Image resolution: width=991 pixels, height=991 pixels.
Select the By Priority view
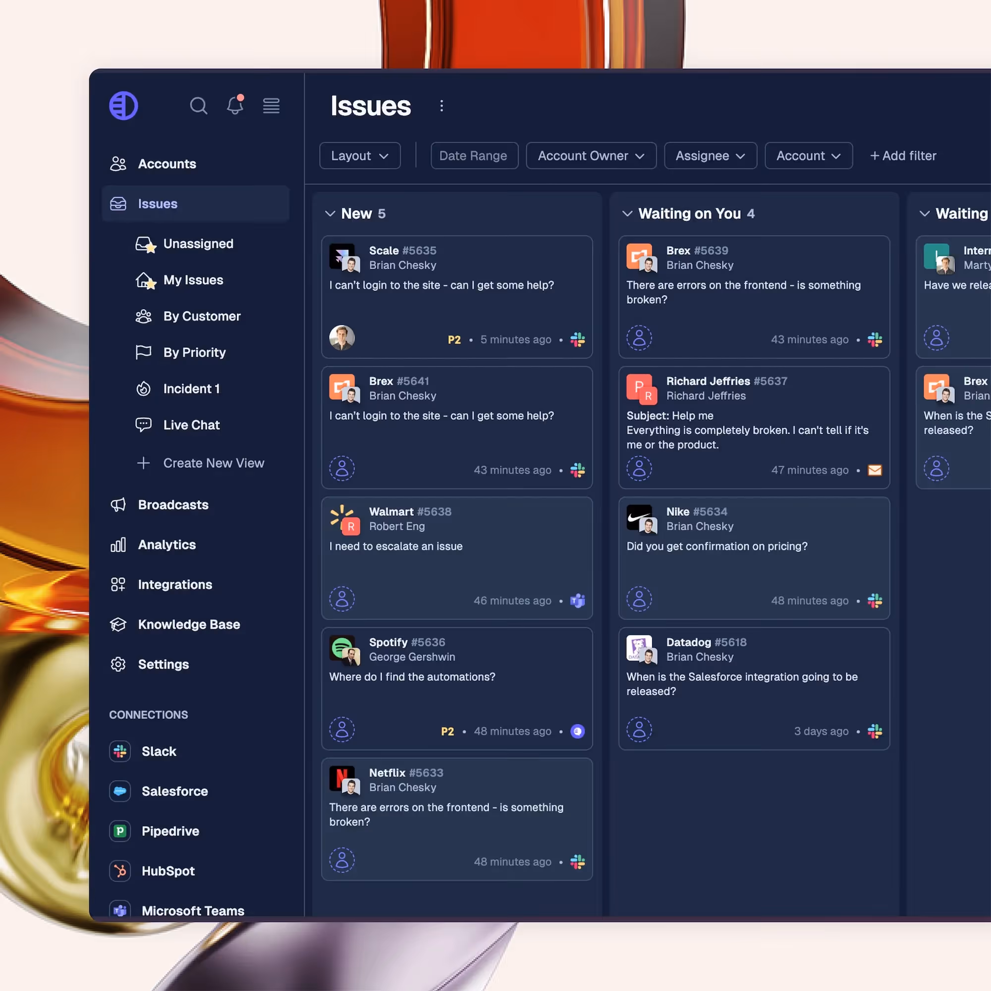point(180,352)
